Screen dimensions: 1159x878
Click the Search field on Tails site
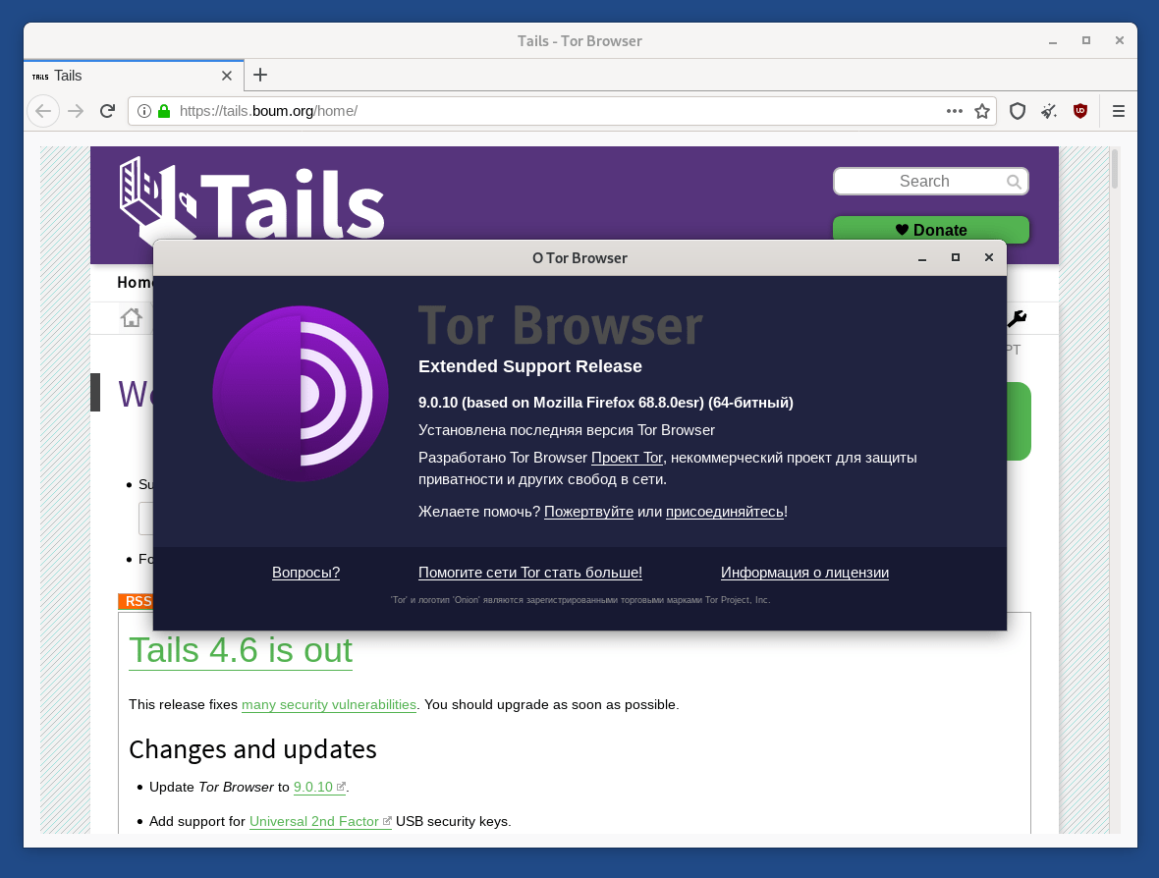tap(930, 182)
